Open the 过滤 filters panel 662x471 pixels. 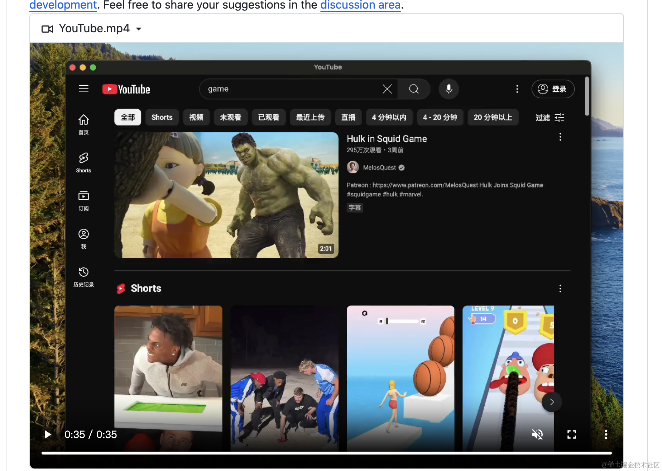[x=550, y=118]
